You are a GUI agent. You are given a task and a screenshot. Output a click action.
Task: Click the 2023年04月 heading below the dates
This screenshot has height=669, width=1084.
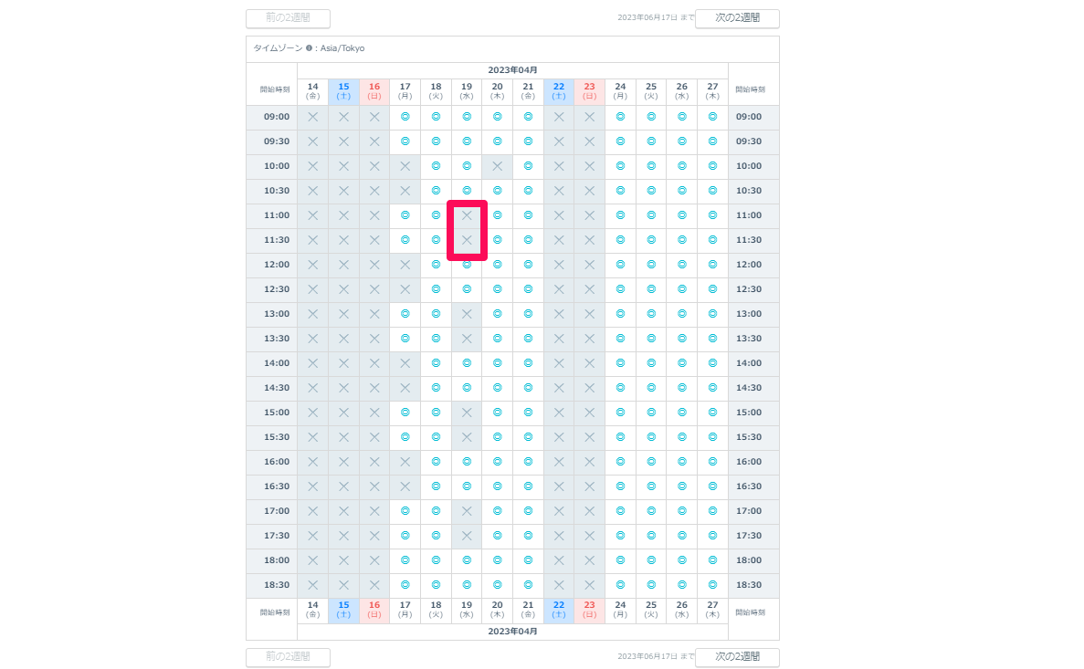[512, 632]
